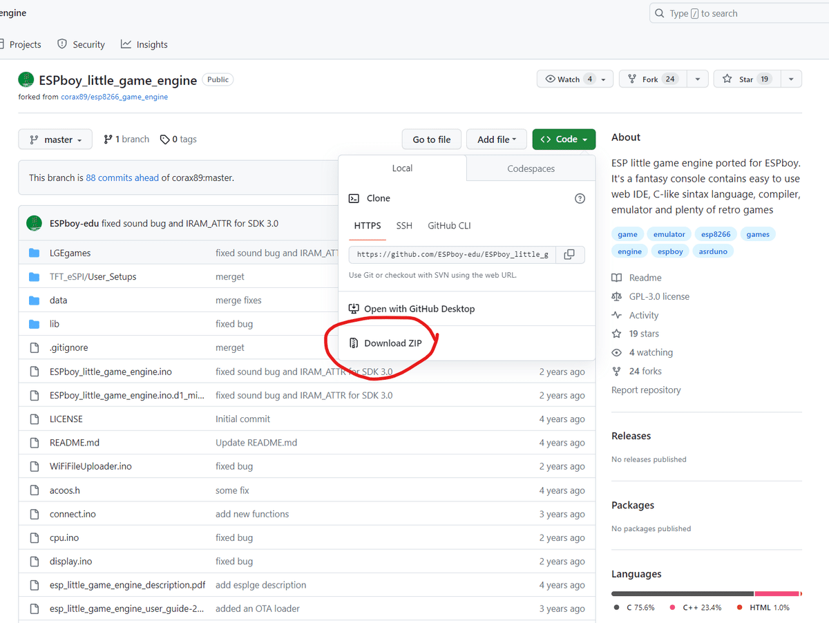The width and height of the screenshot is (829, 623).
Task: Open the cpu.ino file
Action: click(64, 537)
